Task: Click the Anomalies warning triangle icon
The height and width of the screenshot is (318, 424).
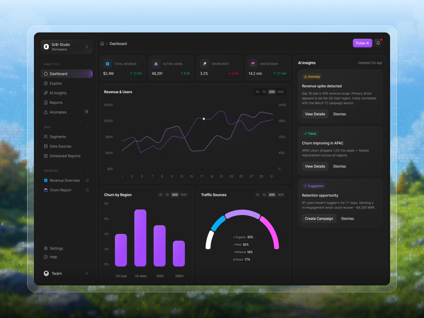Action: (x=46, y=112)
